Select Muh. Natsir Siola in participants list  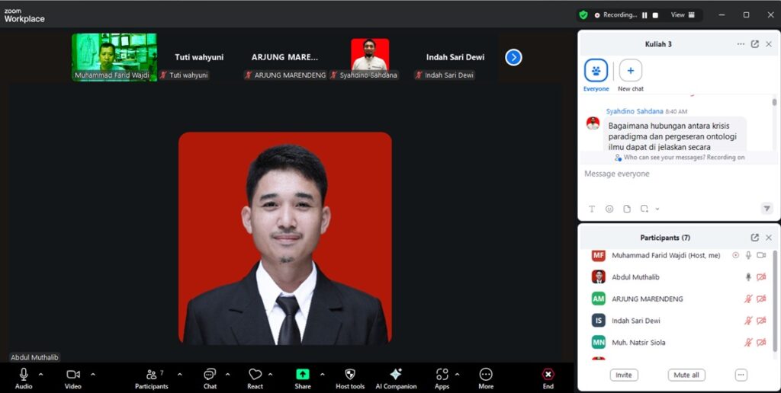(x=679, y=342)
